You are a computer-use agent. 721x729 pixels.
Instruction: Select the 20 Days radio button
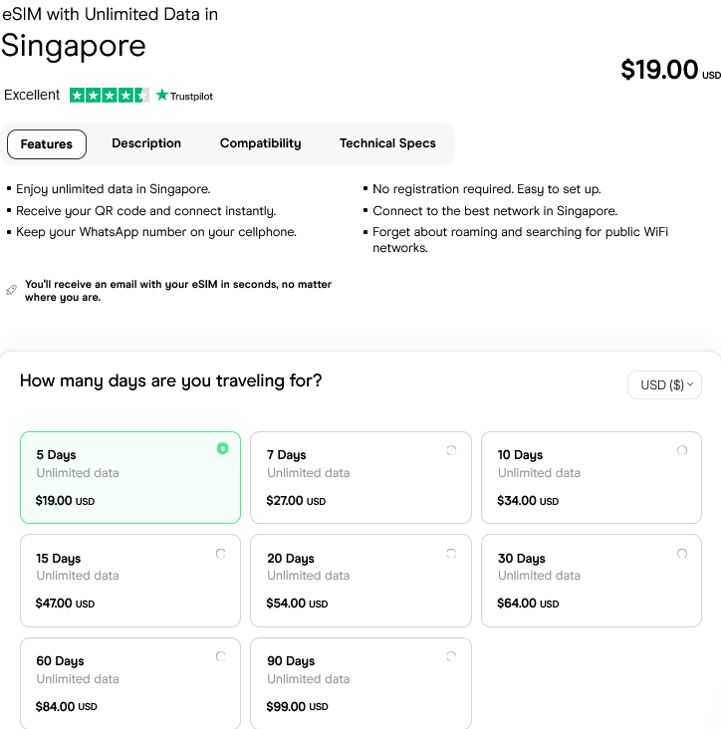452,553
